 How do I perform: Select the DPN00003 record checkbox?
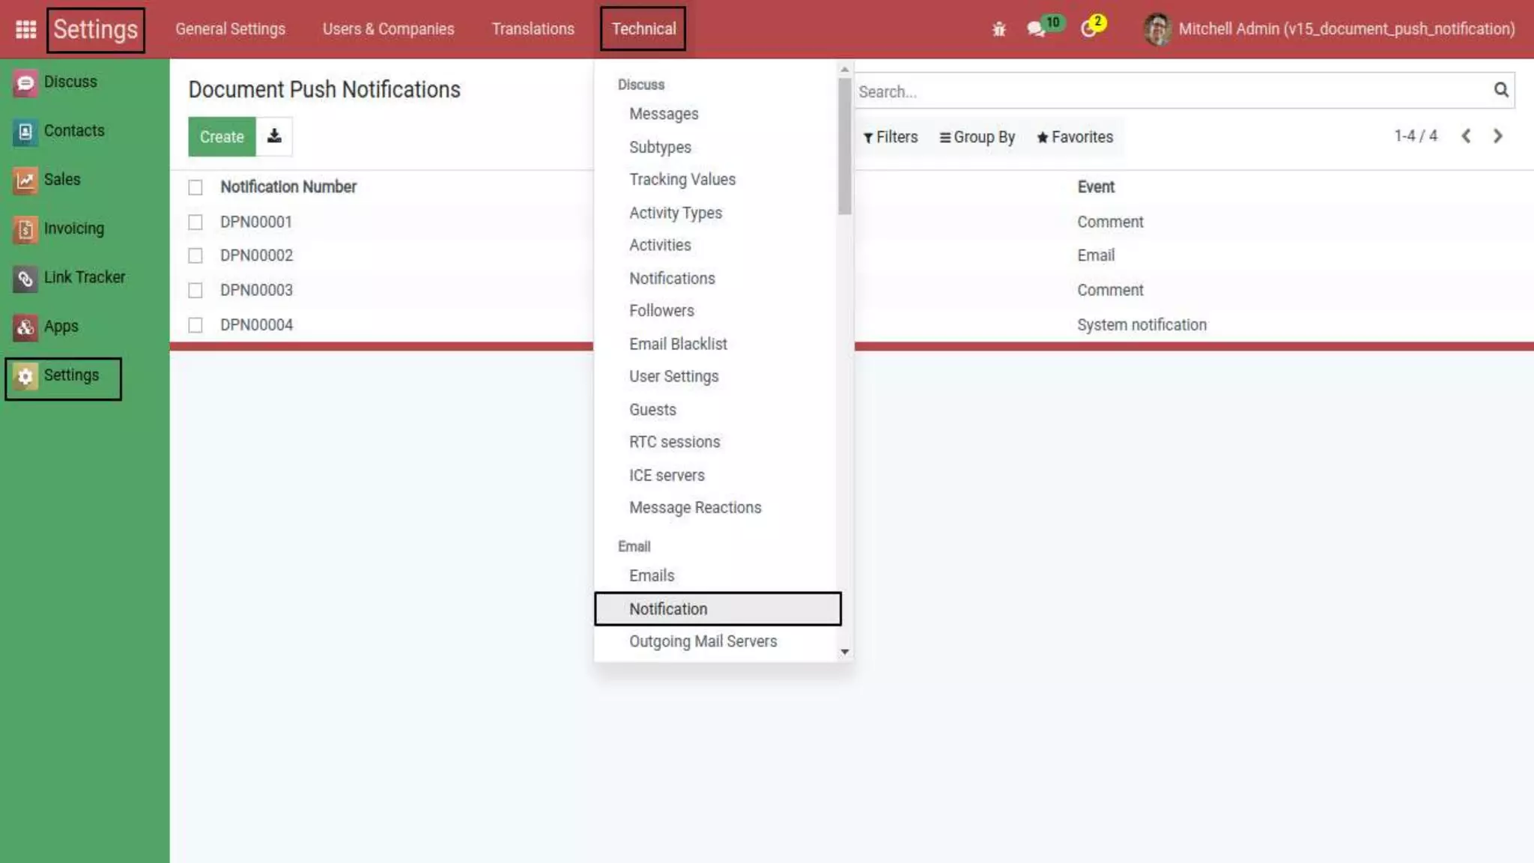tap(195, 291)
